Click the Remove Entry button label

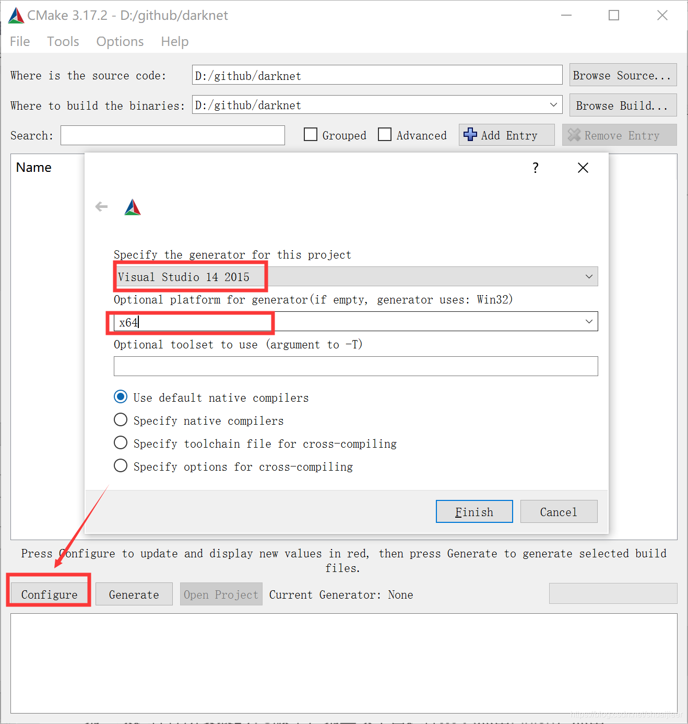click(x=622, y=136)
